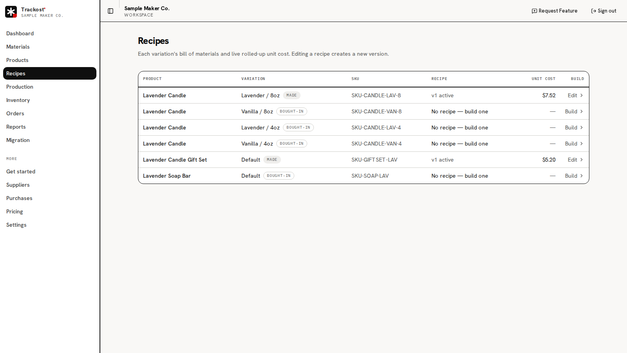Click the Sign out arrow icon
The height and width of the screenshot is (353, 627).
click(x=593, y=11)
